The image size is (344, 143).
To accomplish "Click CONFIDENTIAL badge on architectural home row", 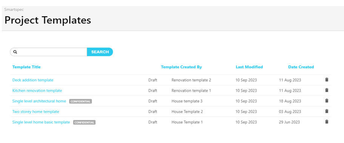I will 80,101.
